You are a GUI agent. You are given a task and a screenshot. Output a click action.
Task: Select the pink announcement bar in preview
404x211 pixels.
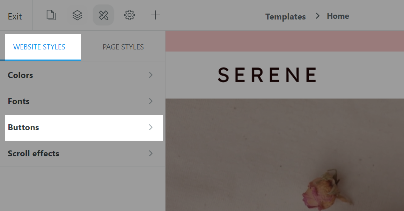pyautogui.click(x=285, y=41)
